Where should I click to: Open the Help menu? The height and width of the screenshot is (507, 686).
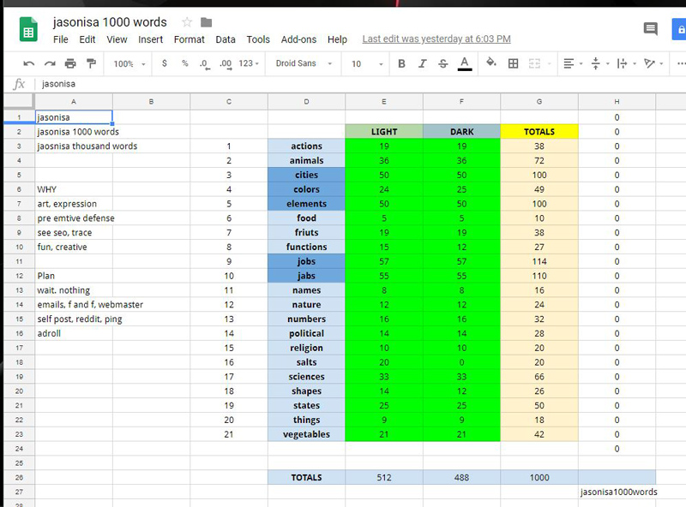coord(337,39)
